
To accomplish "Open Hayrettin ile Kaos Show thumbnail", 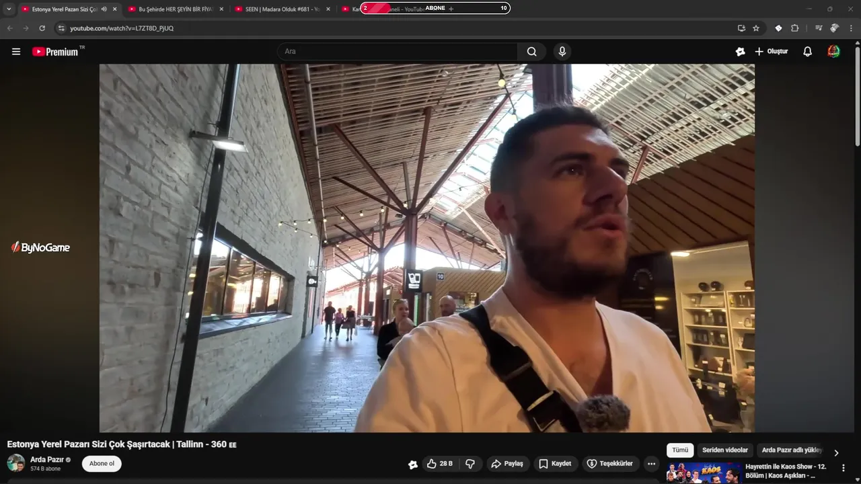I will point(704,473).
